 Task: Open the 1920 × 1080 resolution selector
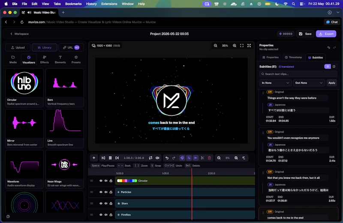106,45
